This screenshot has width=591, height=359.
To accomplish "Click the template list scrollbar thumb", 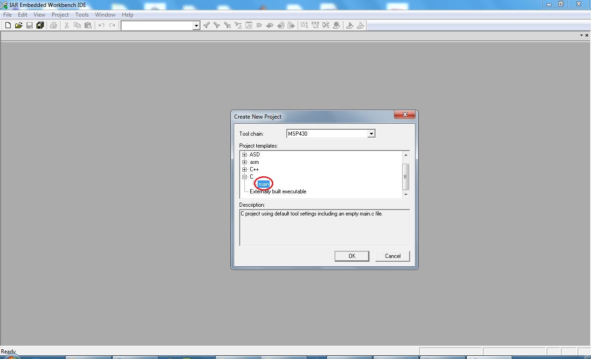I will click(406, 177).
